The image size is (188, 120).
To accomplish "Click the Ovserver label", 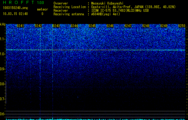I will coord(61,3).
